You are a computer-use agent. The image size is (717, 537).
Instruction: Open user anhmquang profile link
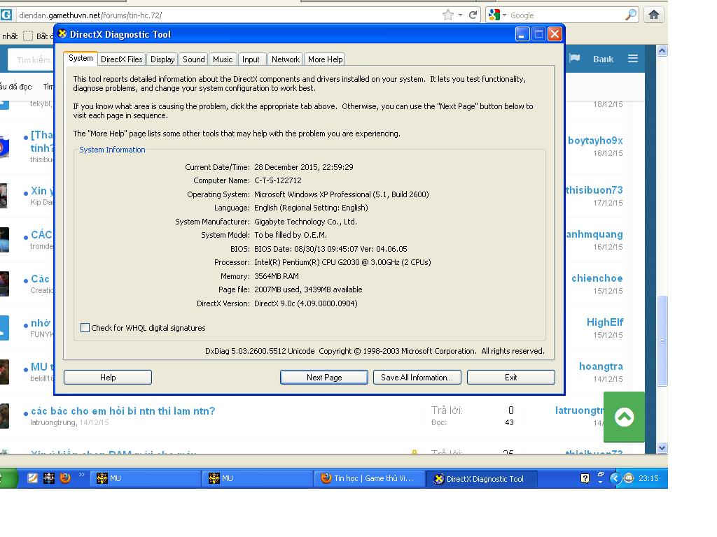tap(594, 234)
